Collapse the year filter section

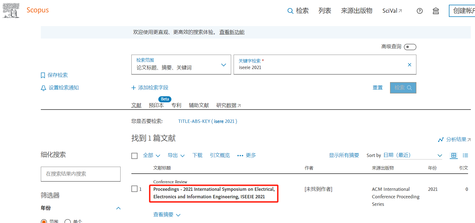coord(118,208)
